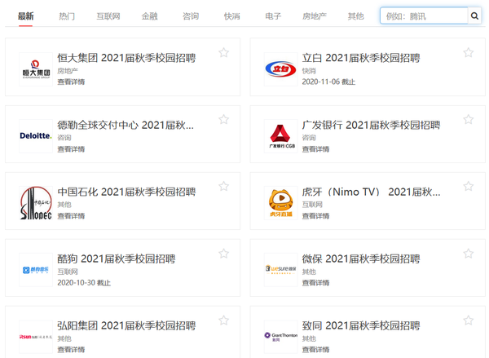Click the wesure 微保 logo
Screen dimensions: 489x358
[280, 270]
